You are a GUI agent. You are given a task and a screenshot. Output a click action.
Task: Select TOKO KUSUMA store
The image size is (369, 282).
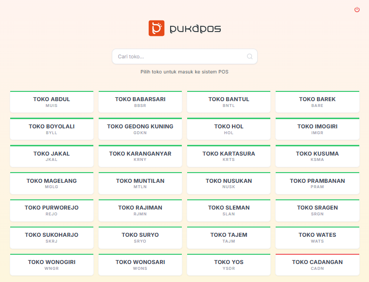[x=317, y=156]
